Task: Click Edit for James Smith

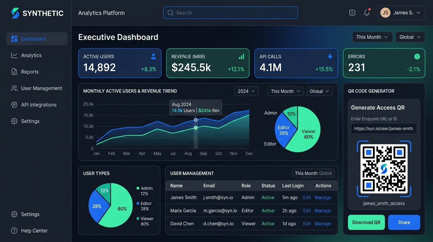Action: point(307,198)
